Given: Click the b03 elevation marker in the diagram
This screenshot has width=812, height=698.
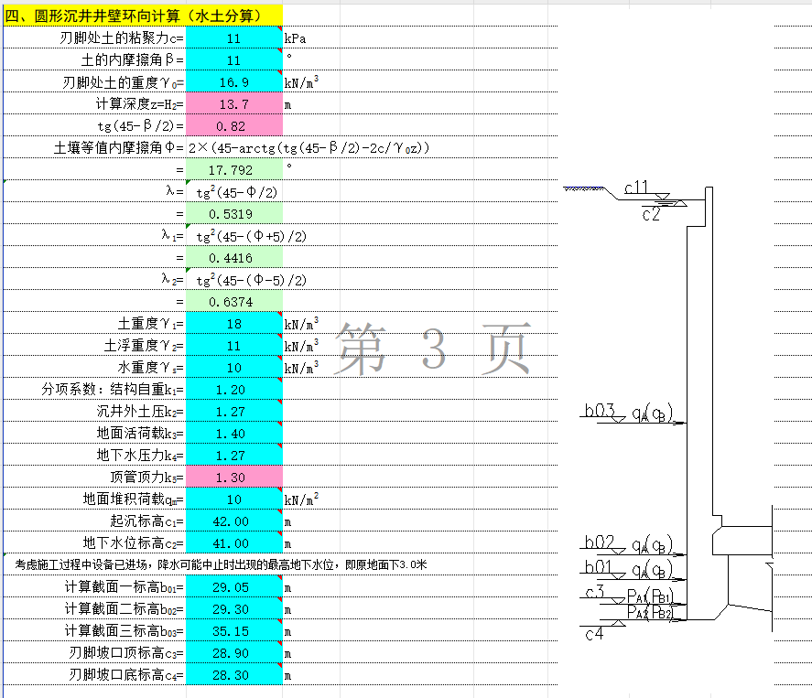Looking at the screenshot, I should coord(600,411).
